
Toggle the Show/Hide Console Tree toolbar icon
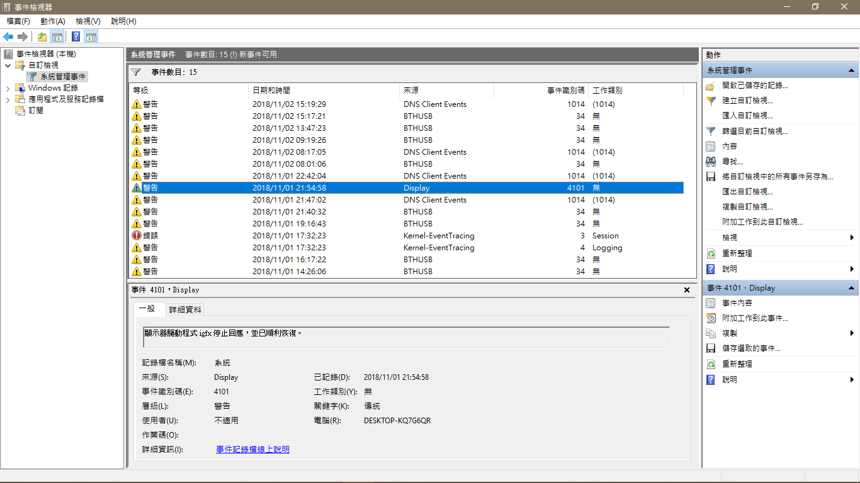point(57,36)
